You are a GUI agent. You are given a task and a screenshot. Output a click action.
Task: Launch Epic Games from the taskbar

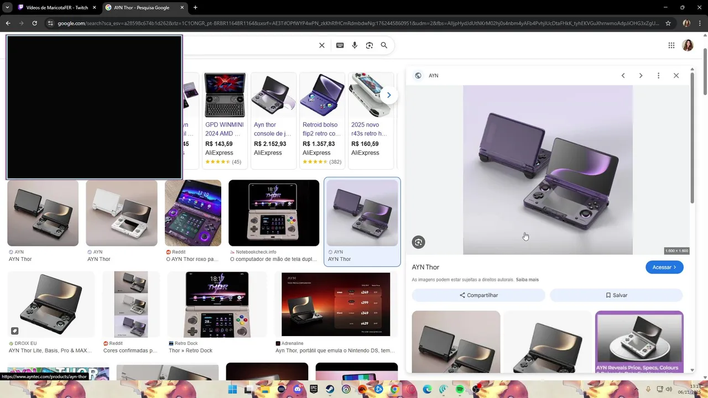pyautogui.click(x=314, y=389)
